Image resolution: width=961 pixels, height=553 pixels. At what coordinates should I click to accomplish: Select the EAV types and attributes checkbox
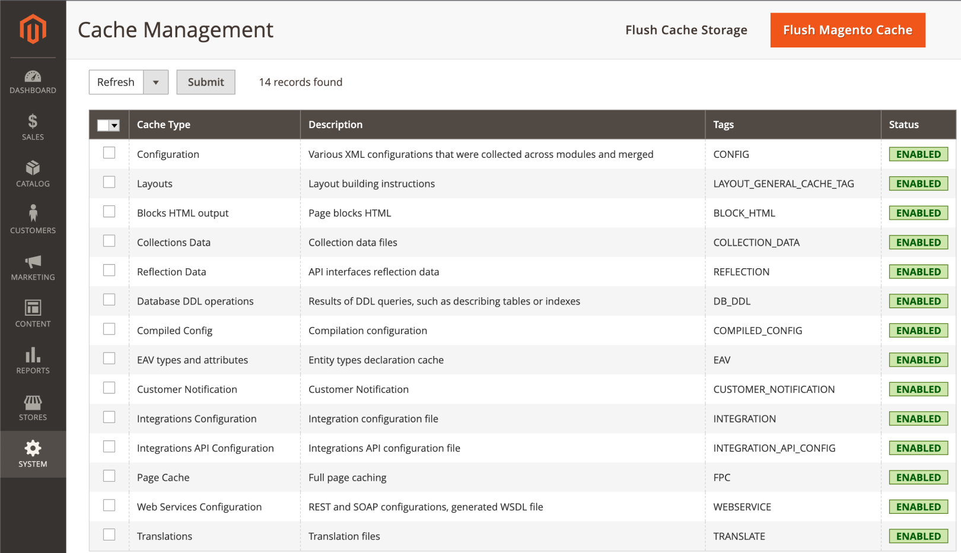109,358
